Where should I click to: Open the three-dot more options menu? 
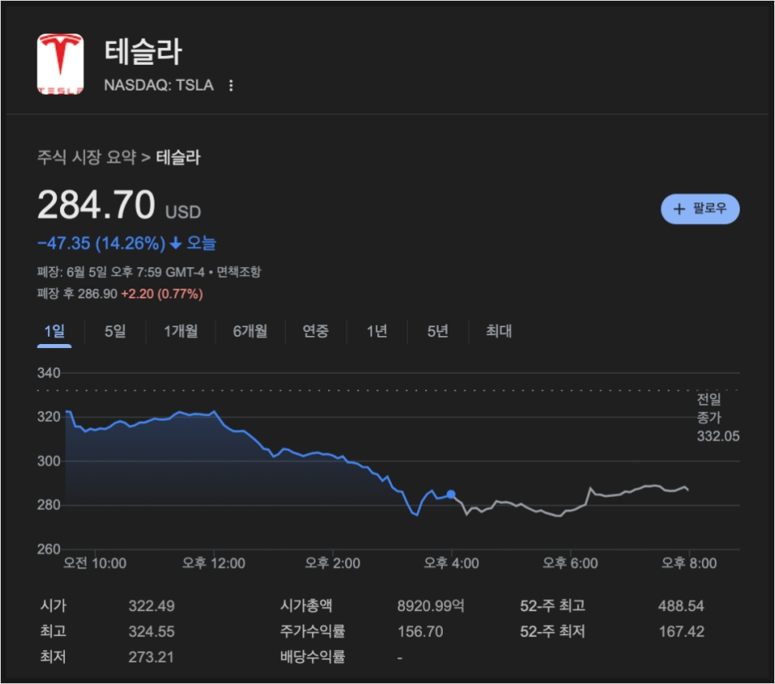[x=231, y=86]
